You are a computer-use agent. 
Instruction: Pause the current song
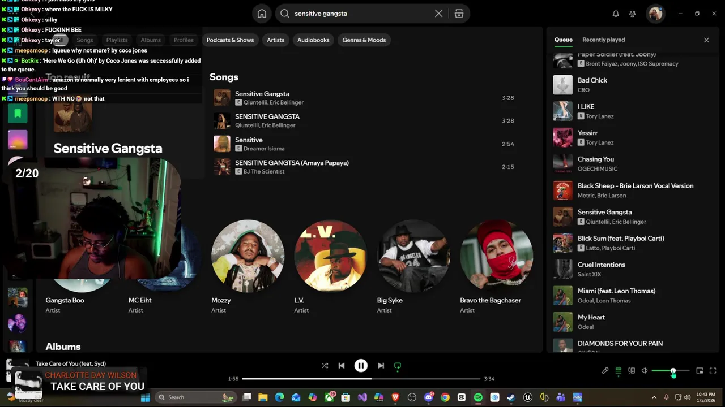[x=361, y=366]
